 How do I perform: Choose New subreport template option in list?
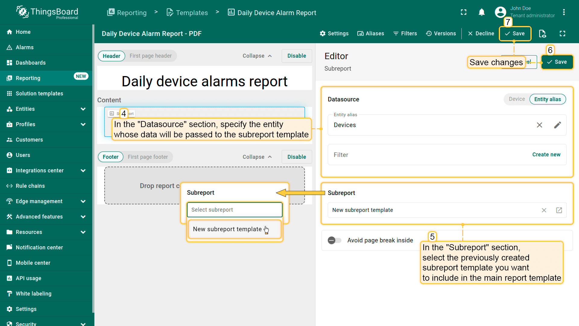pos(227,229)
